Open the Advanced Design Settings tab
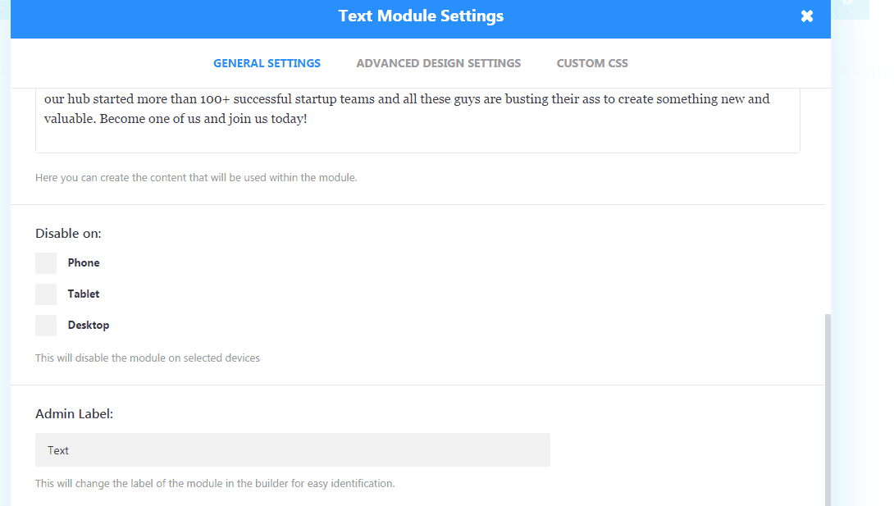This screenshot has width=894, height=506. coord(438,63)
